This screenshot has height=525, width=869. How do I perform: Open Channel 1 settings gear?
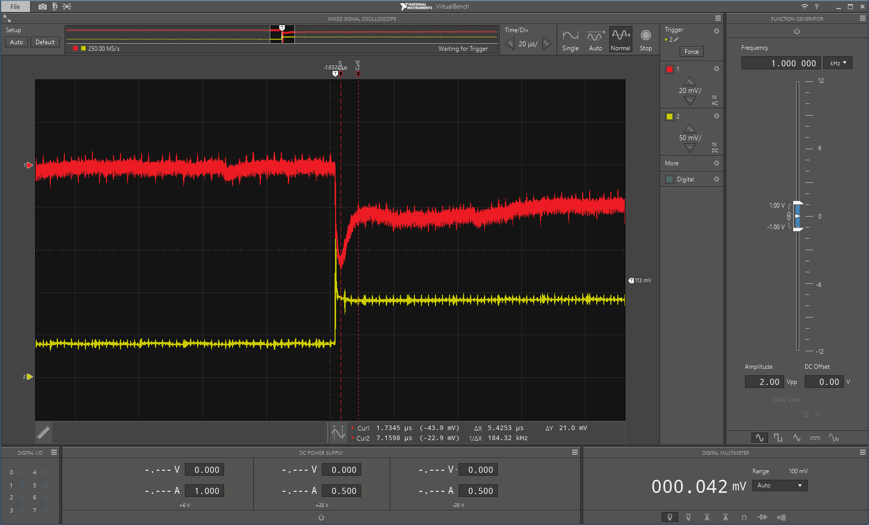click(716, 69)
